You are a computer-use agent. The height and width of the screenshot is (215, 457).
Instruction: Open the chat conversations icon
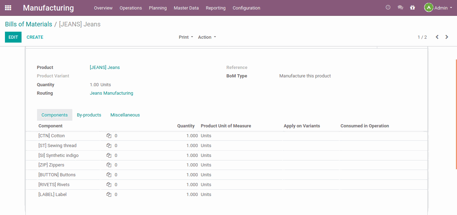point(400,7)
